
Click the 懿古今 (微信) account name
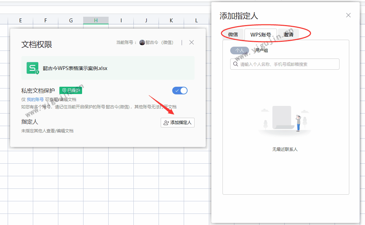pos(160,42)
